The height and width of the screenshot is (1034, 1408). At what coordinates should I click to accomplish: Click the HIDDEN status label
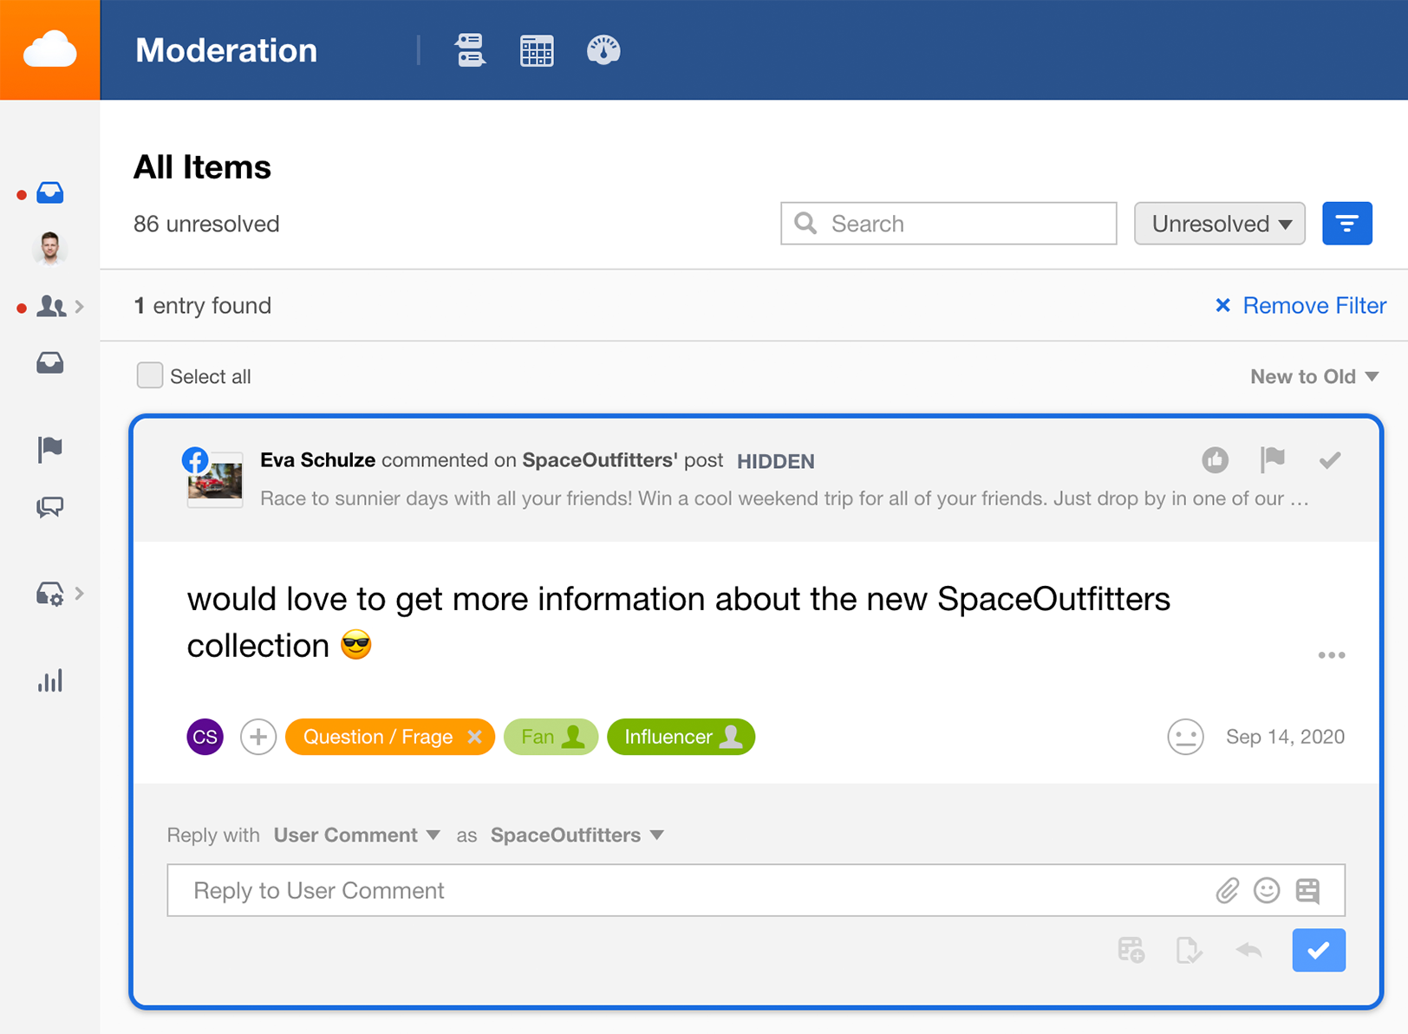click(775, 461)
